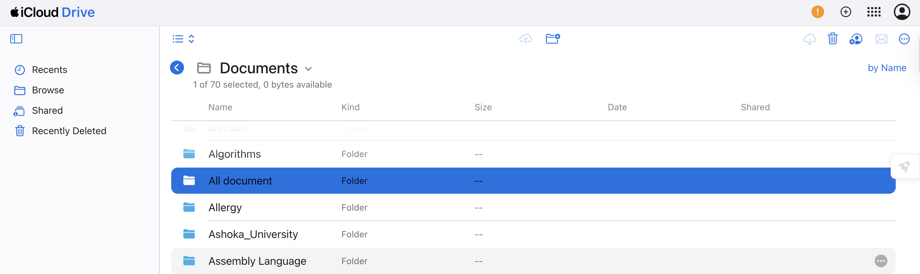
Task: Delete selected item with trash icon
Action: (832, 39)
